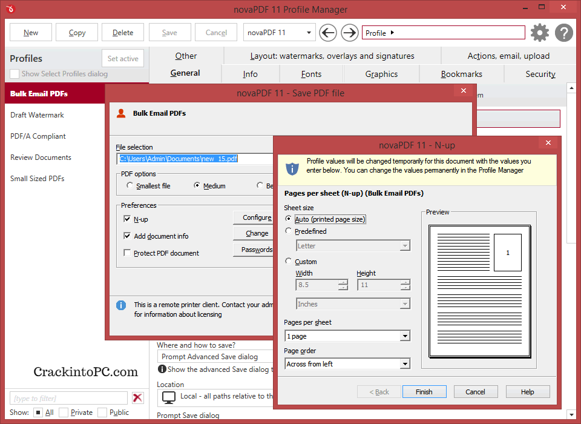Screen dimensions: 581x424
Task: Switch to the General tab
Action: pos(185,73)
